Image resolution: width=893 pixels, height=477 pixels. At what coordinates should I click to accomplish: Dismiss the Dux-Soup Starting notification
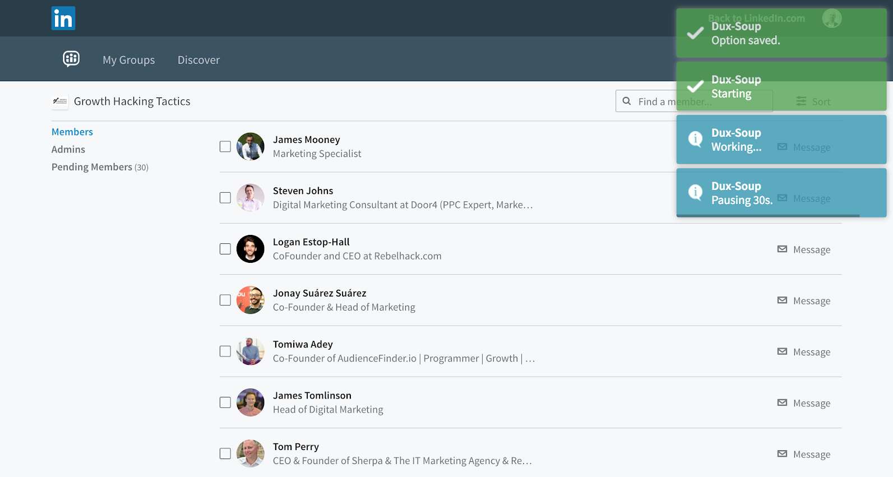781,86
